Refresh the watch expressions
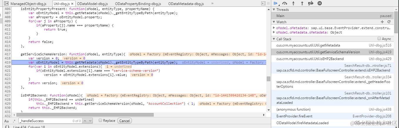 (389, 22)
